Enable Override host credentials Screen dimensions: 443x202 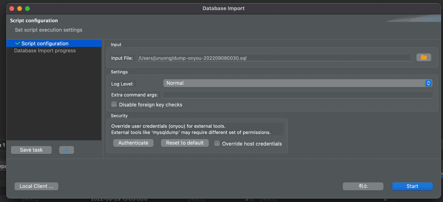217,143
